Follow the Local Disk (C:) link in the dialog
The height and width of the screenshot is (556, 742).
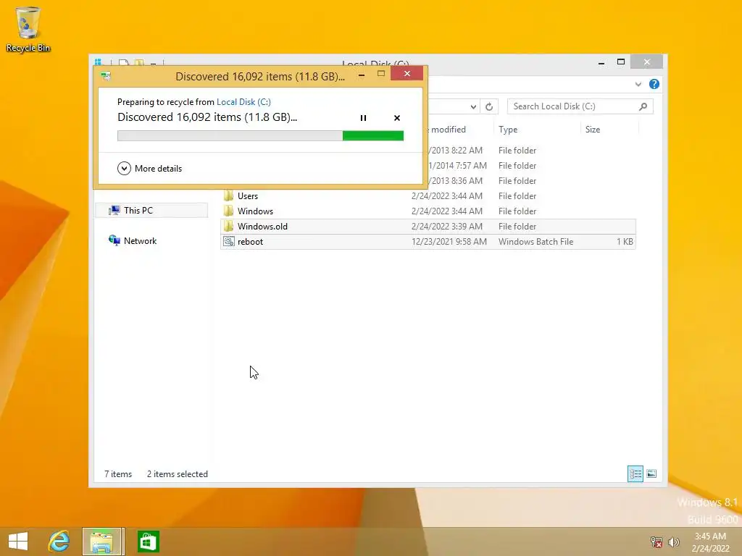tap(243, 101)
